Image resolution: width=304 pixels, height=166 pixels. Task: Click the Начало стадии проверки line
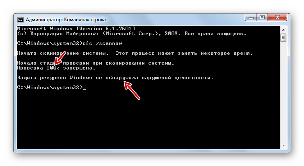[96, 63]
